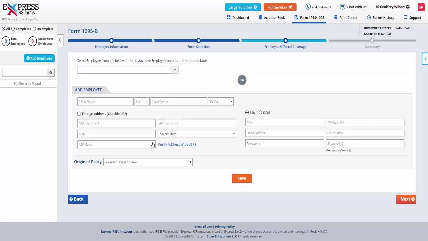428x241 pixels.
Task: Click the employee search field
Action: [x=25, y=73]
